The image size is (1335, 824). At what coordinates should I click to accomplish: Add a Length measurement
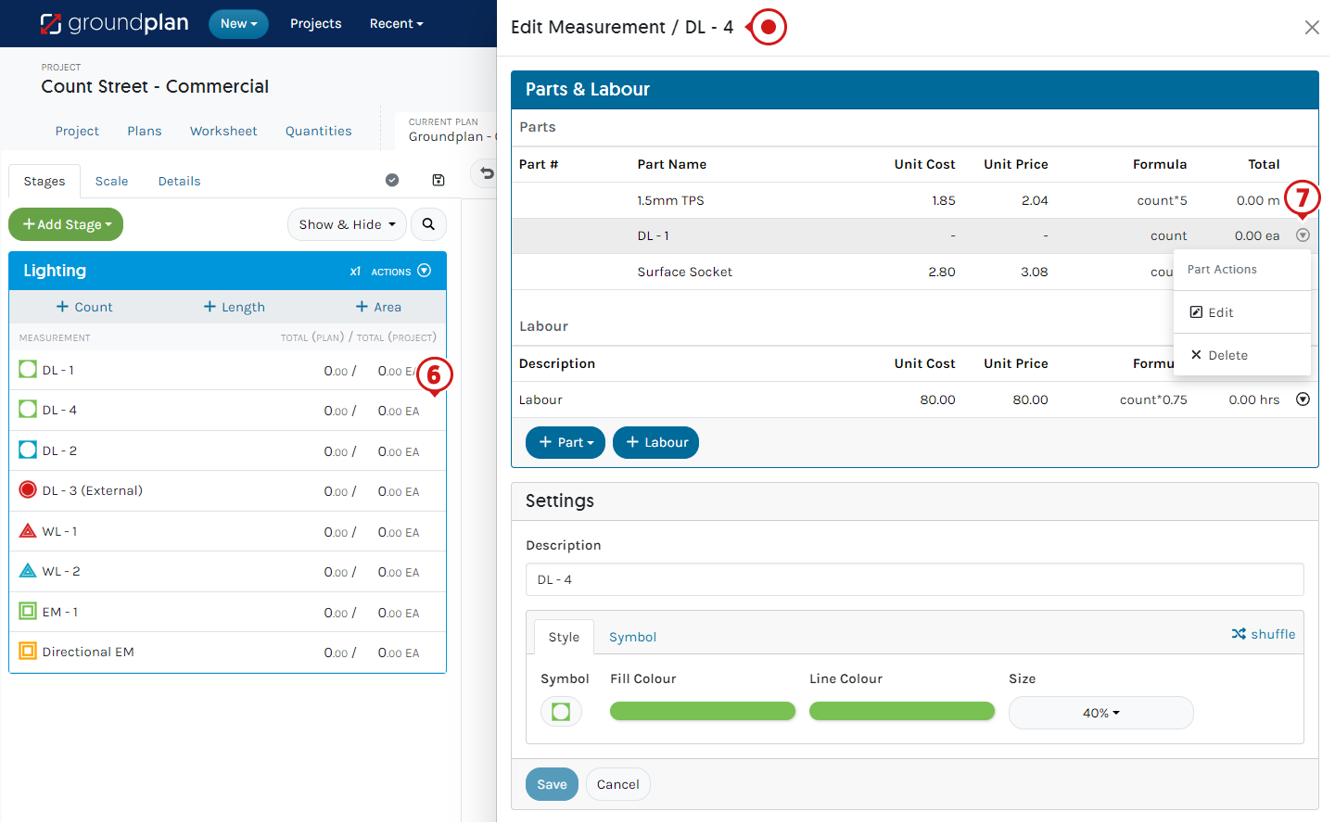pos(235,307)
